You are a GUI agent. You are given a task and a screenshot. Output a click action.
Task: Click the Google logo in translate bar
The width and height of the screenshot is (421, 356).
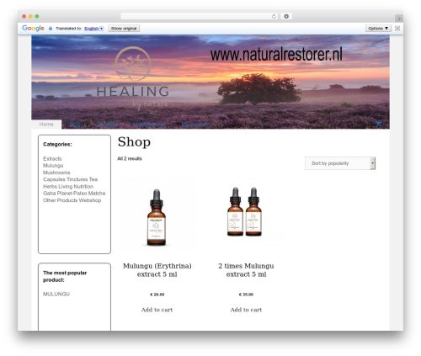(x=33, y=28)
